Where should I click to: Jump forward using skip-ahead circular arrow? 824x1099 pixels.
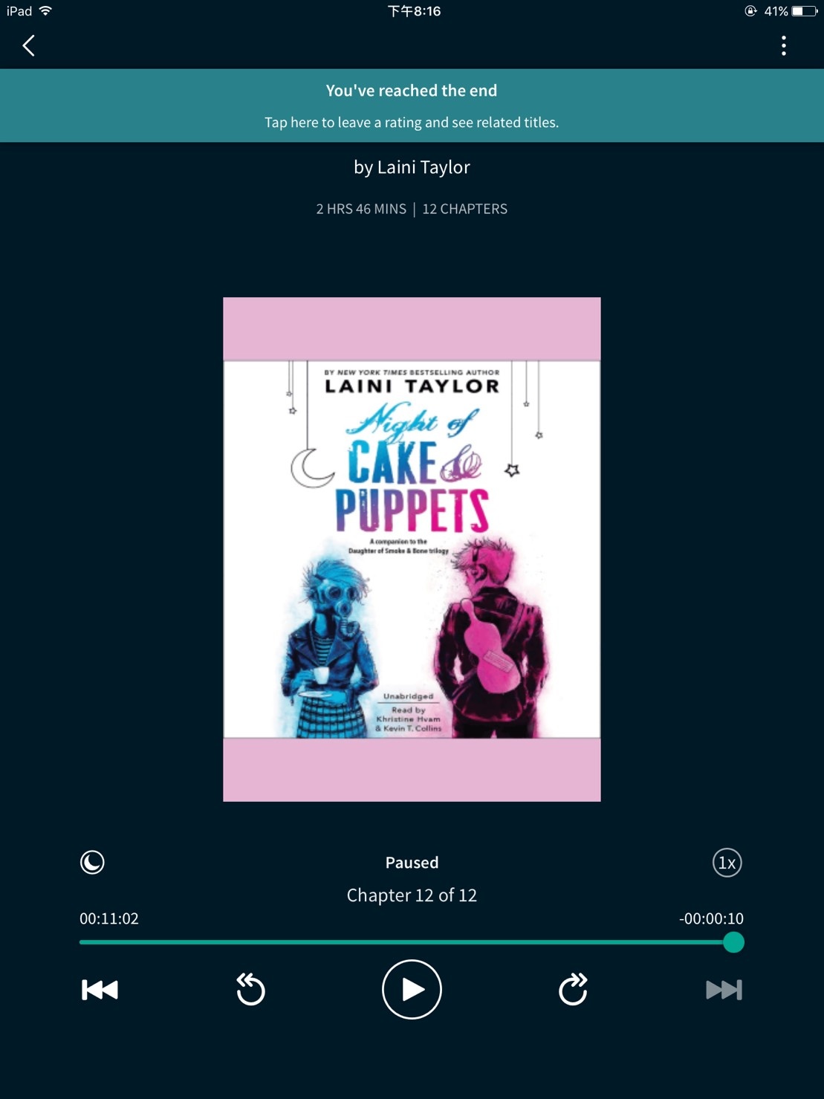(x=573, y=989)
